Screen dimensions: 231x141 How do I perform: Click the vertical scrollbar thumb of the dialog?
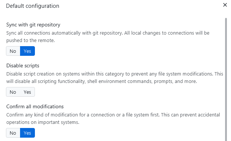click(226, 80)
